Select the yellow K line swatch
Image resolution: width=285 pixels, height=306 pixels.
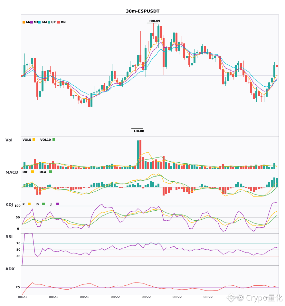coord(29,204)
